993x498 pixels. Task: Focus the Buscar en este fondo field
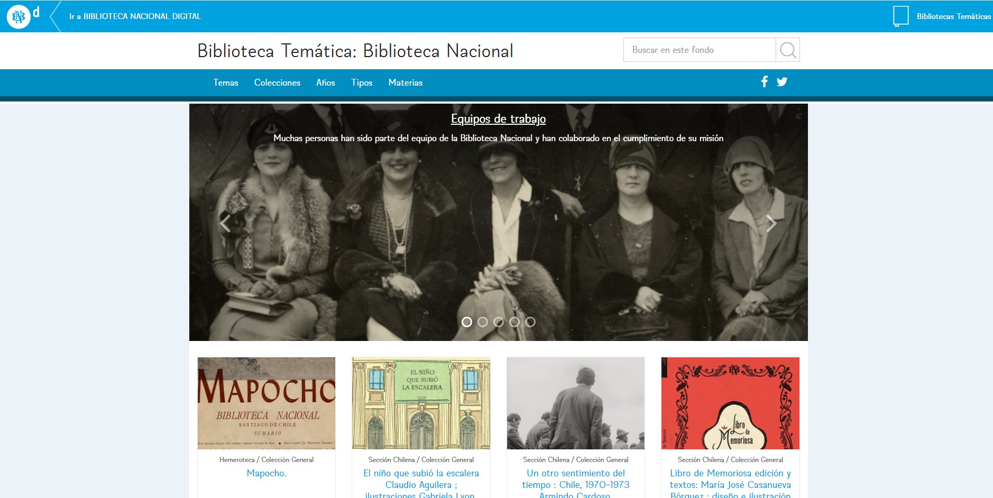699,50
